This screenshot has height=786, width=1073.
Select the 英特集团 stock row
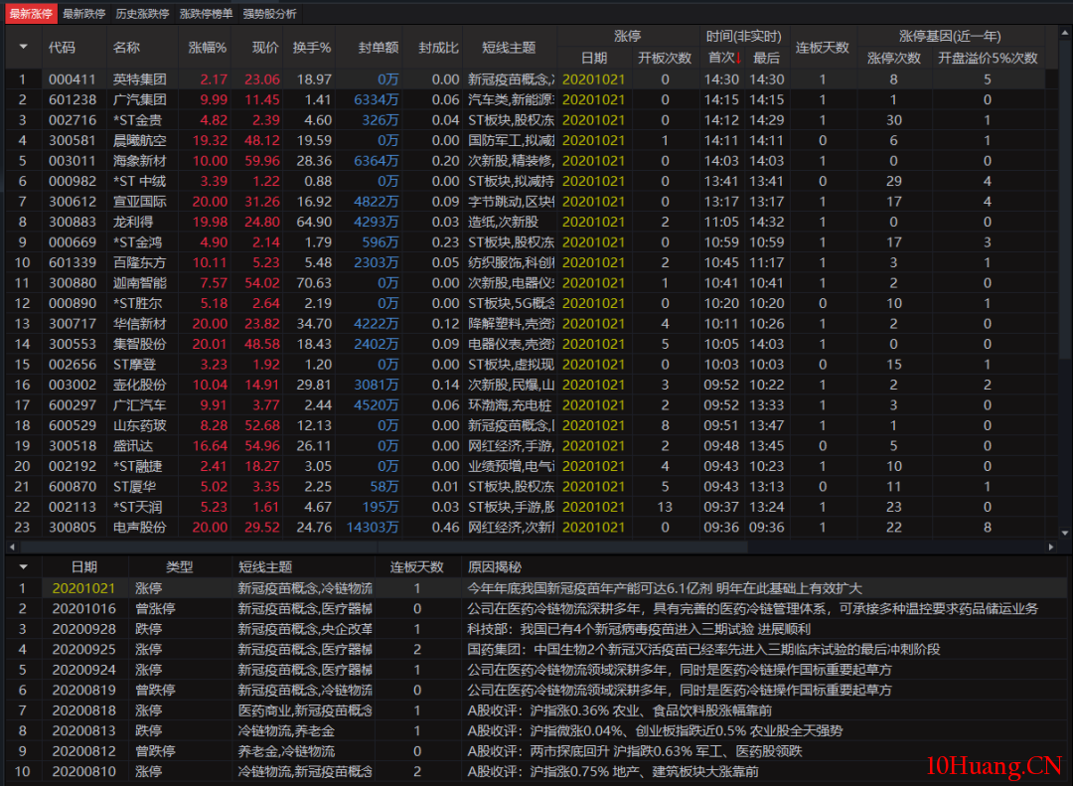(139, 79)
